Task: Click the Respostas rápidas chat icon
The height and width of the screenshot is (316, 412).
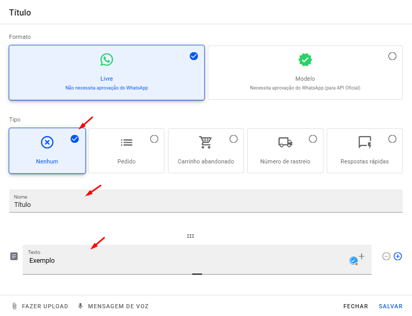Action: pos(364,142)
